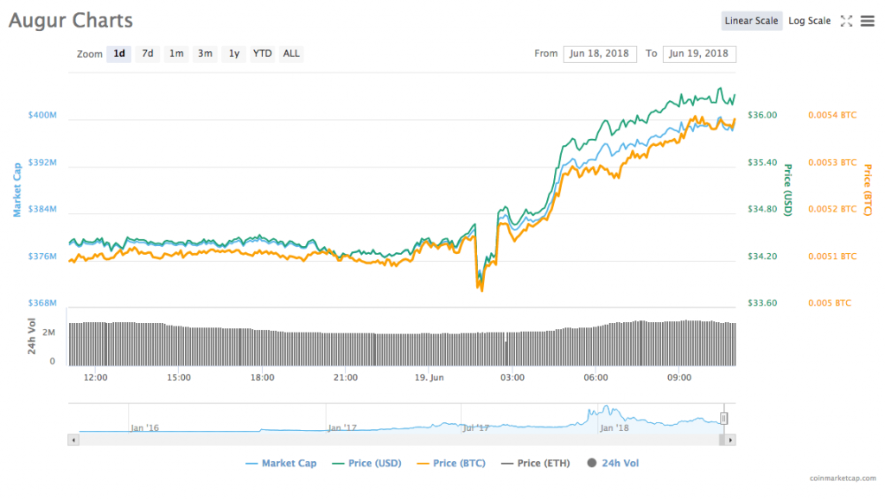Click the Jan '18 navigator label
Viewport: 885px width, 500px height.
(614, 427)
